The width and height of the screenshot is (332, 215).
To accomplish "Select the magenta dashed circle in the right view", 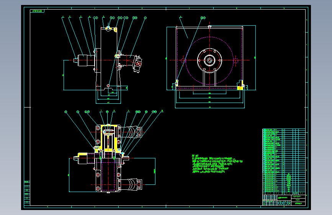I will coord(209,60).
